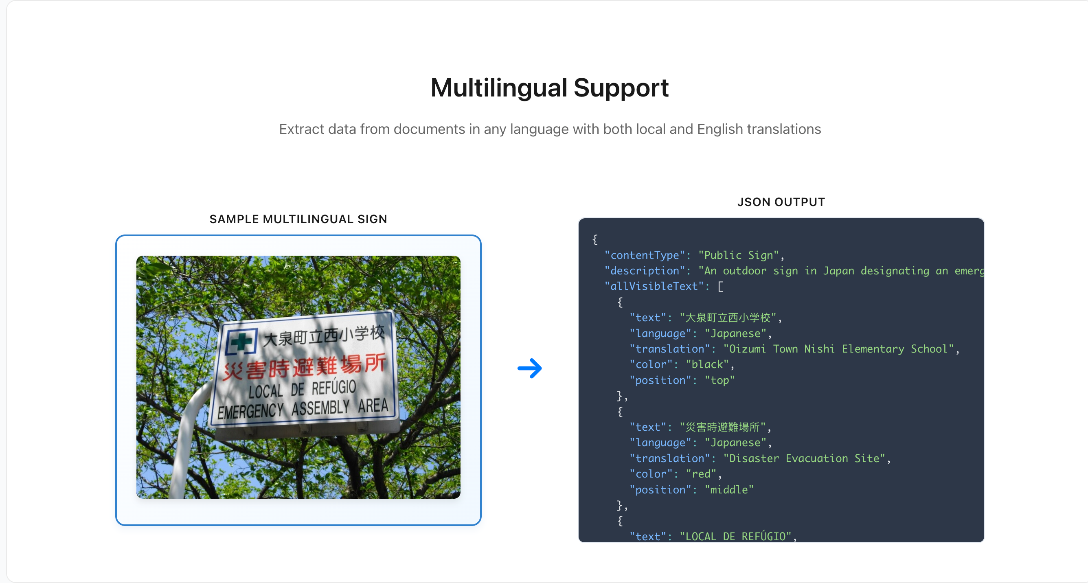The height and width of the screenshot is (583, 1088).
Task: Click the green cross symbol on the sign
Action: pos(241,341)
